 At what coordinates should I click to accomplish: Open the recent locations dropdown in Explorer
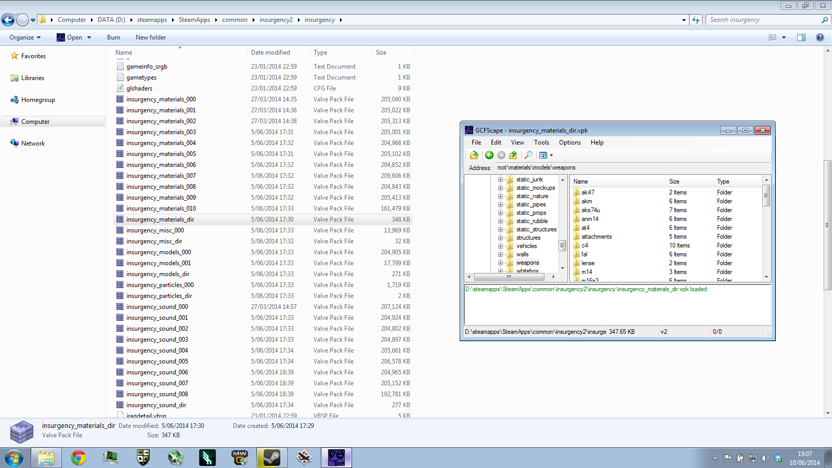(x=33, y=20)
